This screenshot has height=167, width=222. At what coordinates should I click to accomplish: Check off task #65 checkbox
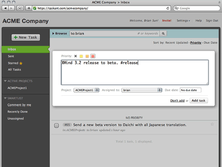tap(56, 125)
